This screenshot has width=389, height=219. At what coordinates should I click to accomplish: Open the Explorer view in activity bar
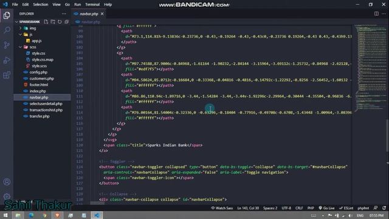7,15
